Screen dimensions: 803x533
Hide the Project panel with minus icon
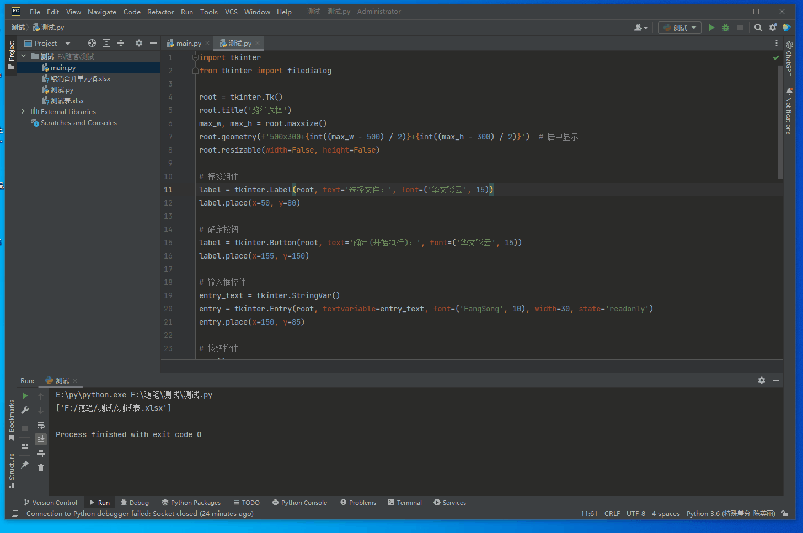click(x=153, y=43)
